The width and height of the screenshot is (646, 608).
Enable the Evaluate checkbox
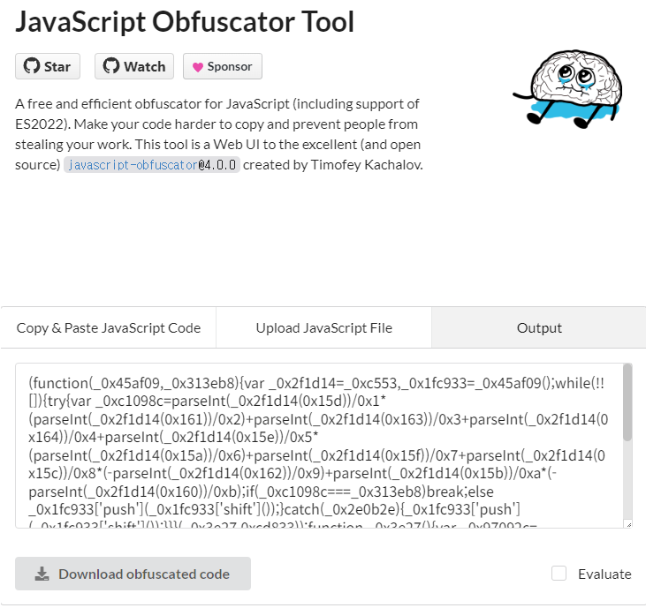559,573
